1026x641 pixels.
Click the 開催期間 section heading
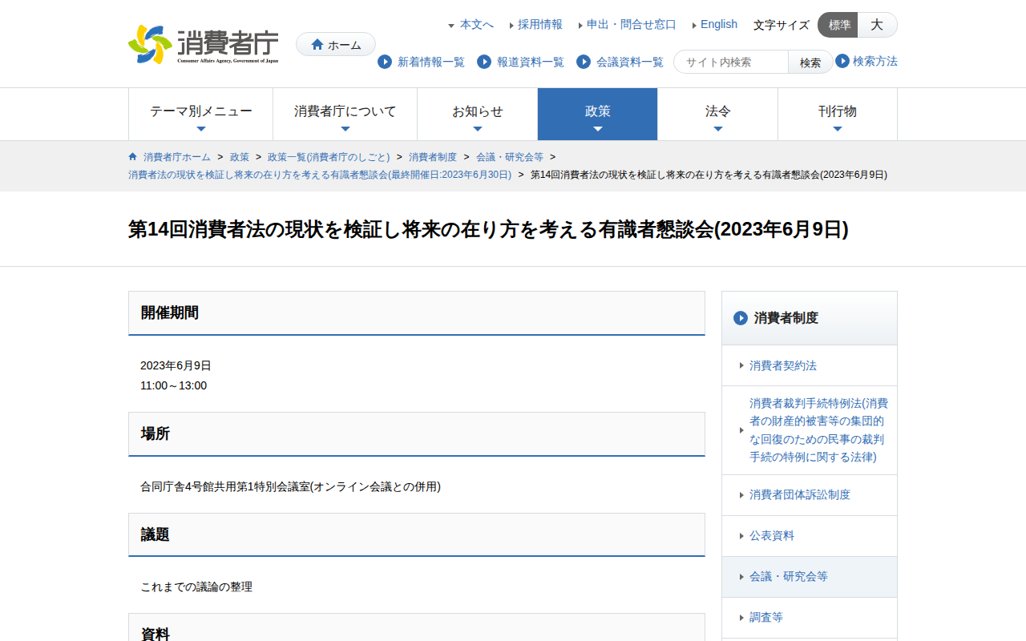coord(417,313)
